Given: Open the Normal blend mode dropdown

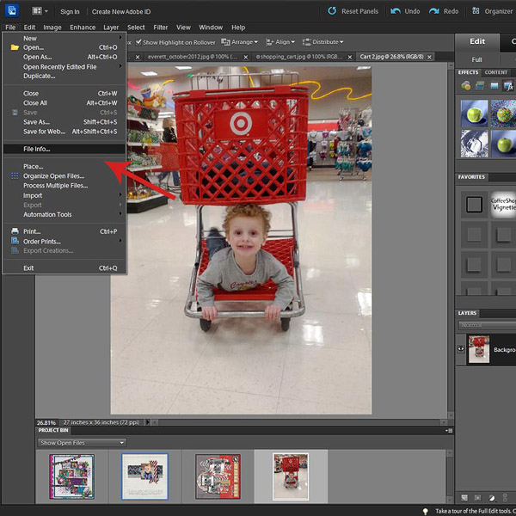Looking at the screenshot, I should point(488,325).
